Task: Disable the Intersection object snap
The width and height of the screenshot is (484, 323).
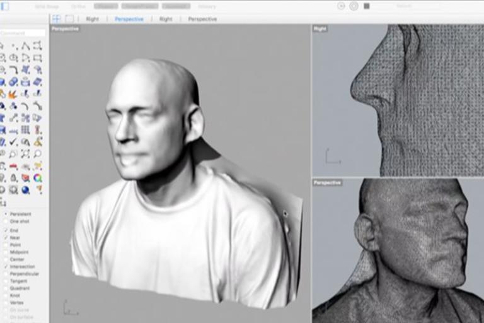Action: [x=6, y=266]
